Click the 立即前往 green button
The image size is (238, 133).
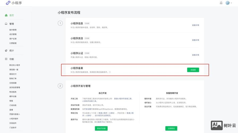(171, 128)
